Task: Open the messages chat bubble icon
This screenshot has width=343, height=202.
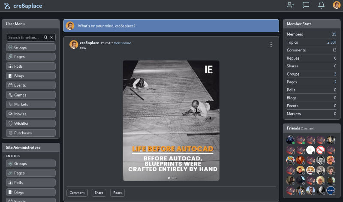Action: (306, 5)
